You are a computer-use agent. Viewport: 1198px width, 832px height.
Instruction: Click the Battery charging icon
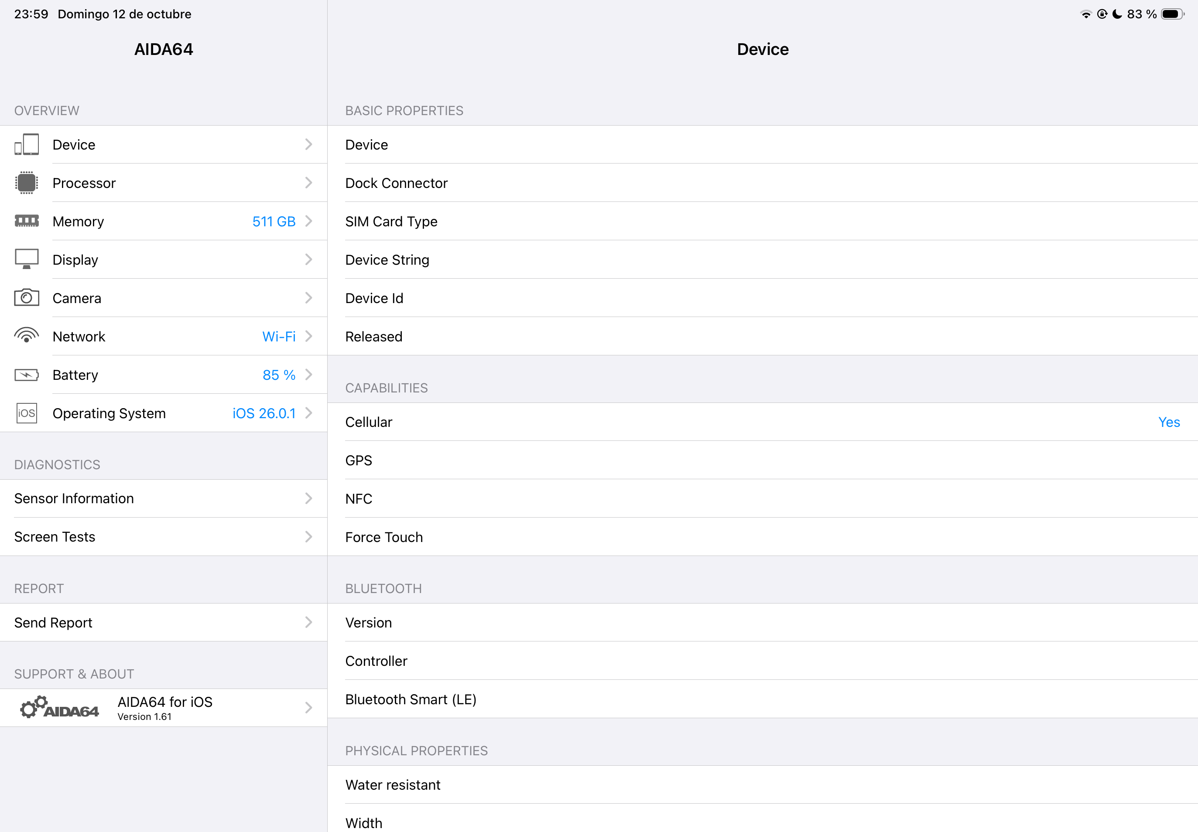27,375
